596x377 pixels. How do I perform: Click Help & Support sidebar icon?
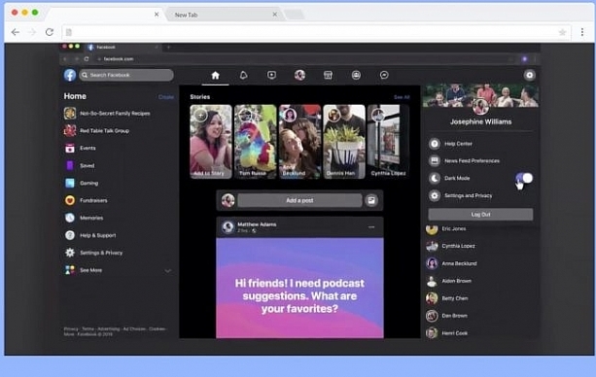[70, 235]
